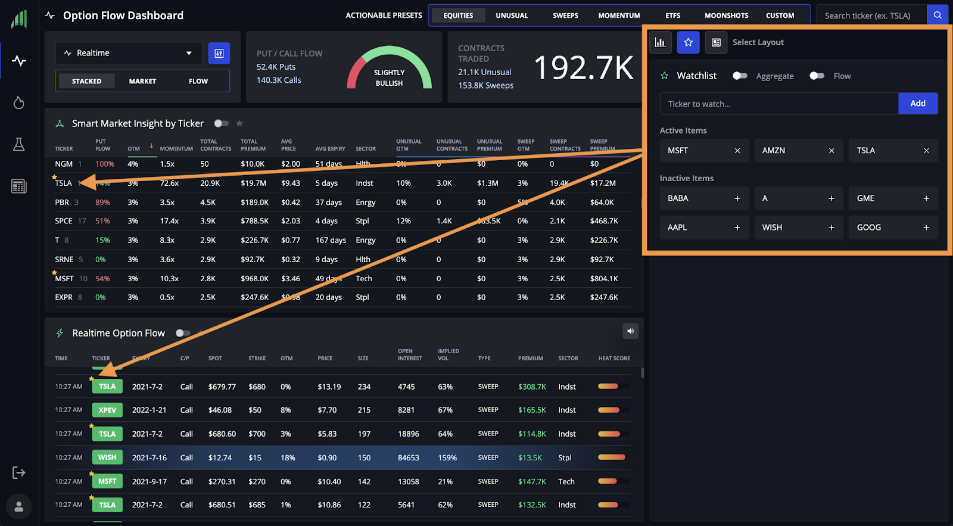953x526 pixels.
Task: Add GME via its plus icon
Action: tap(926, 198)
